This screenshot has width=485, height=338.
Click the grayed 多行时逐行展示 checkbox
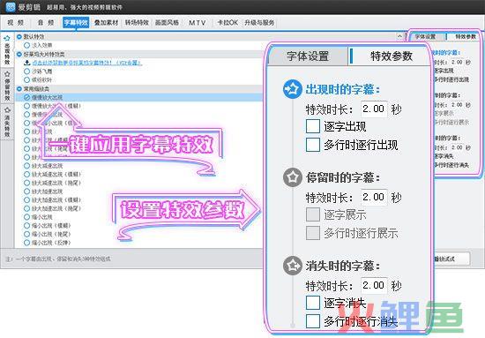tap(313, 233)
